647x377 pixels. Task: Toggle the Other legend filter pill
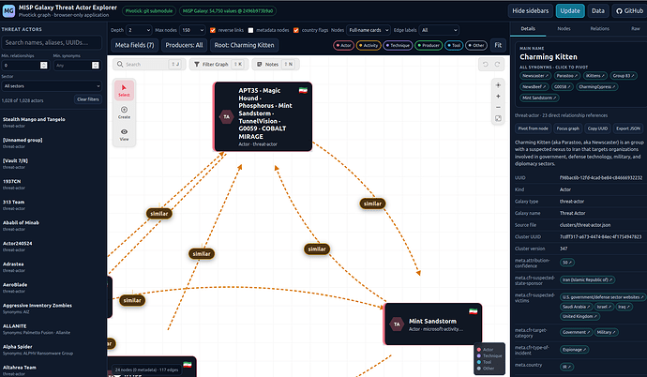coord(476,45)
